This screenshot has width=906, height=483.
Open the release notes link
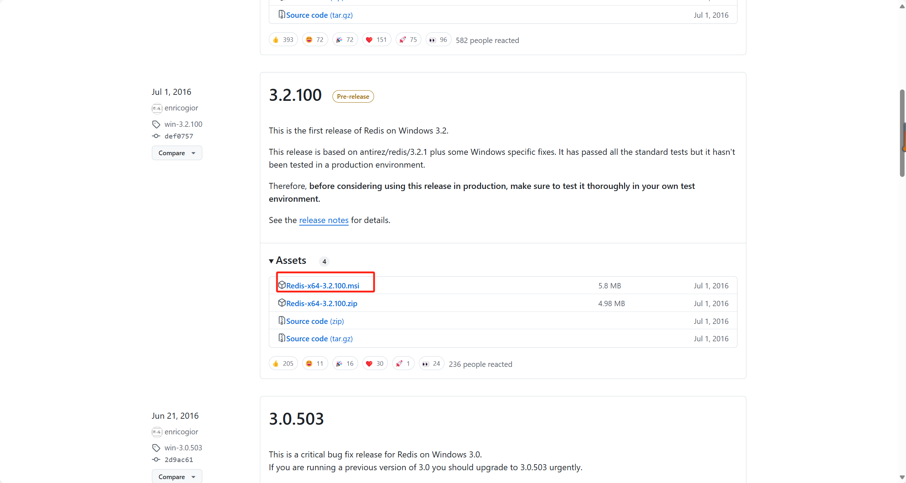tap(324, 220)
